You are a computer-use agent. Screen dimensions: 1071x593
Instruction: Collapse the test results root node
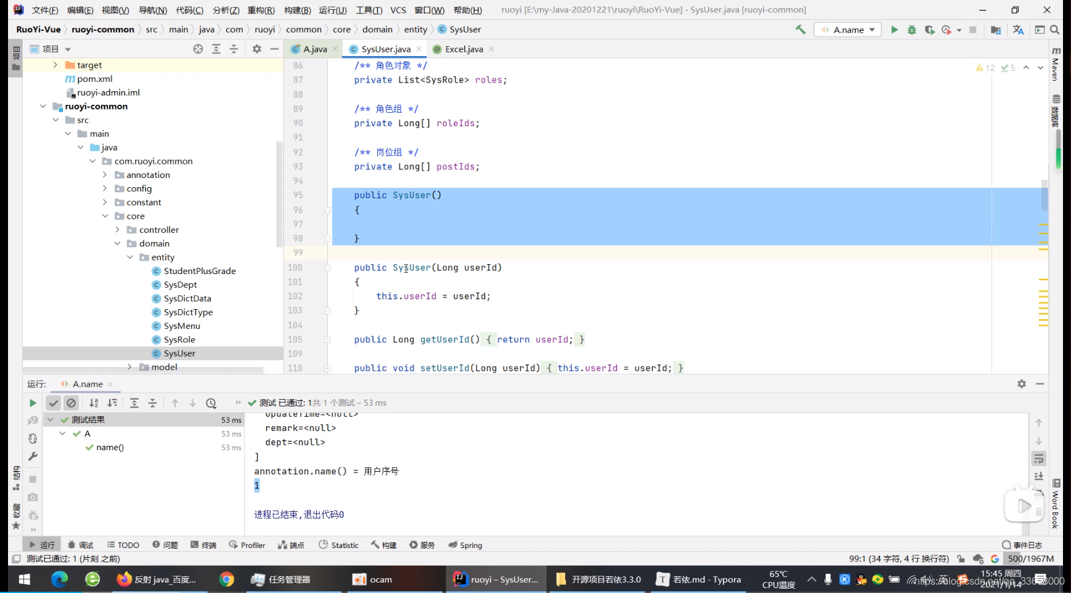tap(51, 419)
